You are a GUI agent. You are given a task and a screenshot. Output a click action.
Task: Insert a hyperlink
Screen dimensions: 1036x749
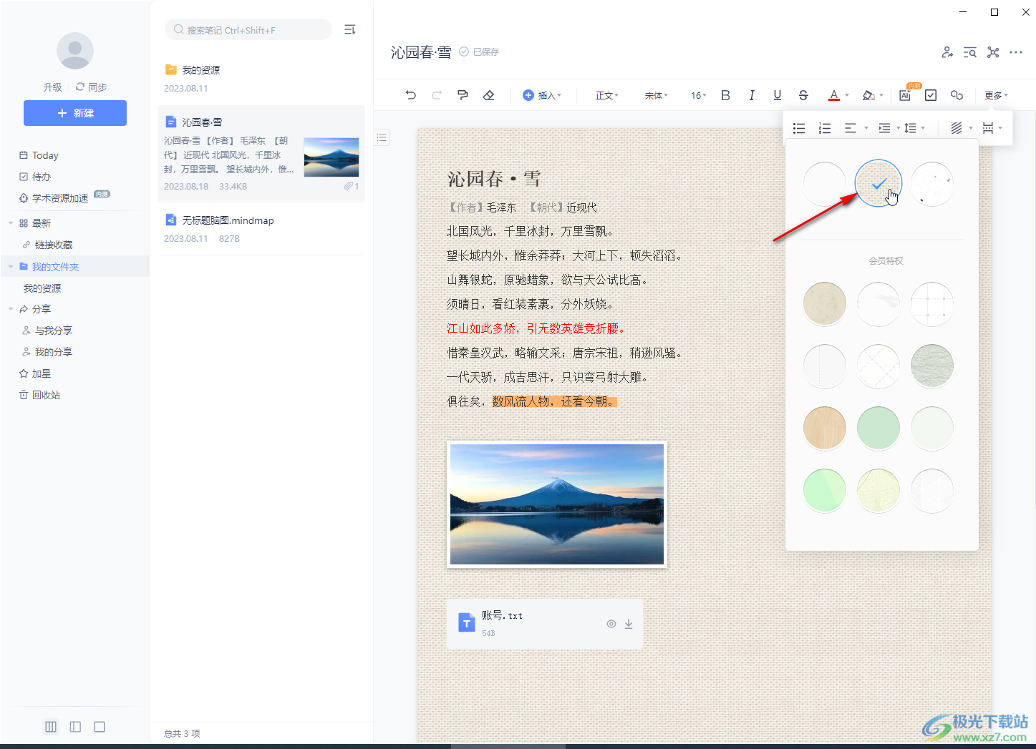pyautogui.click(x=957, y=95)
